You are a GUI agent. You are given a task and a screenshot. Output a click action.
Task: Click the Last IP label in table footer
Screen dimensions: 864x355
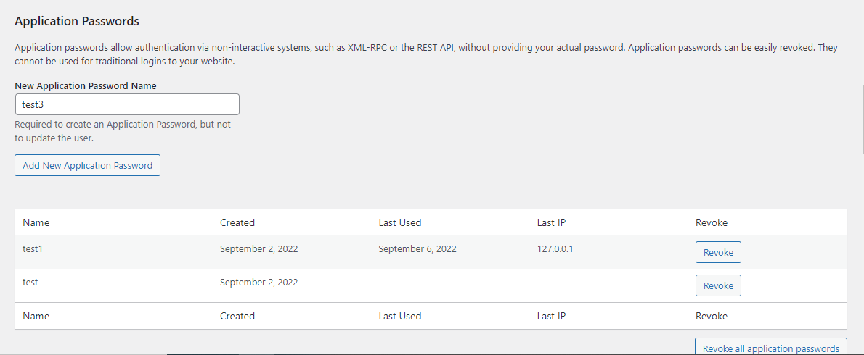551,316
